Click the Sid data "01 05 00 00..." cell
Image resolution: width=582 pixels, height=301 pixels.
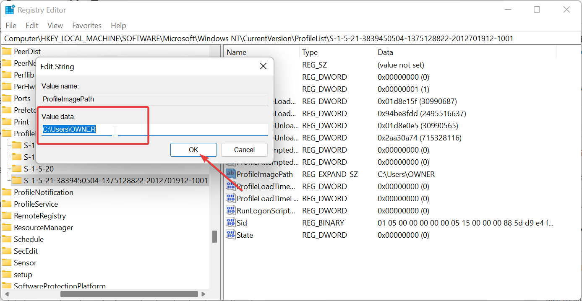(x=466, y=223)
